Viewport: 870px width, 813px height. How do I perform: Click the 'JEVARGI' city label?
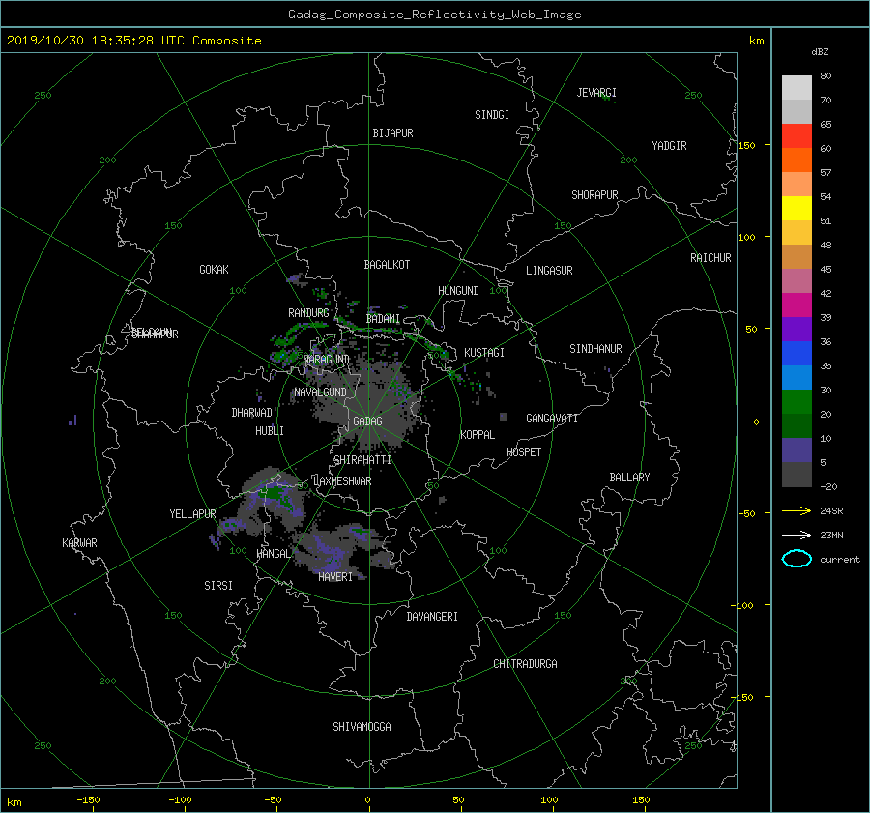pyautogui.click(x=596, y=93)
